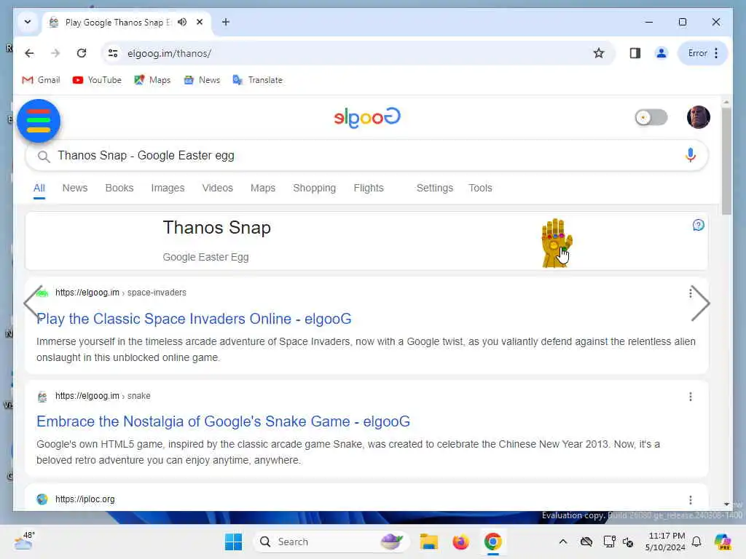Mute the tab audio speaker icon

point(182,23)
